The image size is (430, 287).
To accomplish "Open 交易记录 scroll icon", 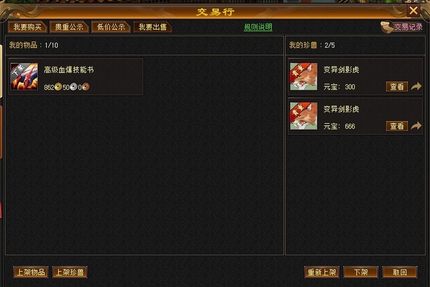I will click(x=387, y=27).
